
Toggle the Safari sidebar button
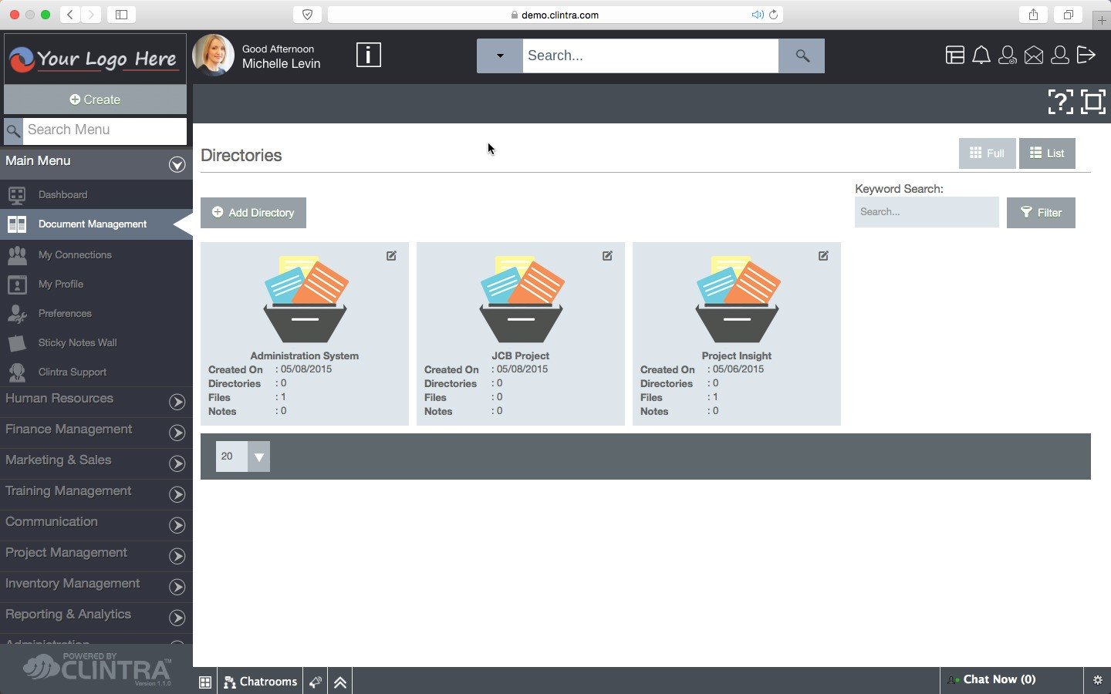[121, 15]
